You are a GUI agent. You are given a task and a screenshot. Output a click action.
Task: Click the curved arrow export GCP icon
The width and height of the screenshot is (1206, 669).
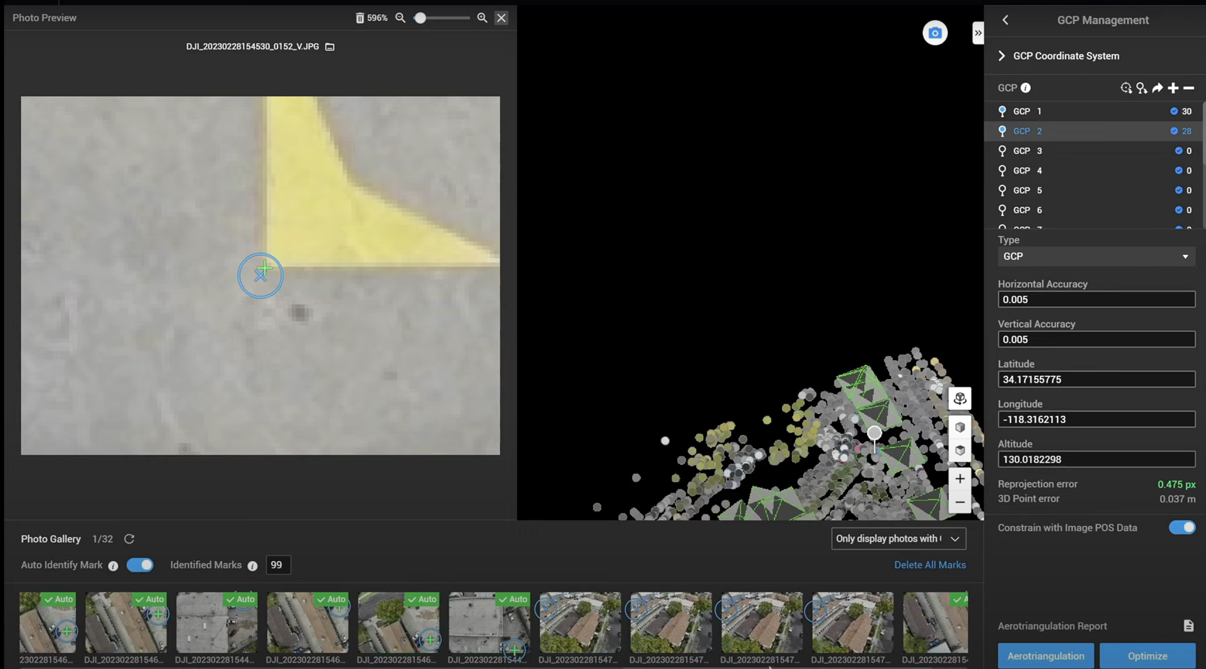(1158, 88)
